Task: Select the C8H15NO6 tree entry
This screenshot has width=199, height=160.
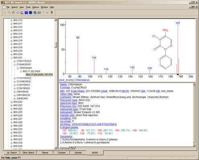Action: [x=23, y=92]
